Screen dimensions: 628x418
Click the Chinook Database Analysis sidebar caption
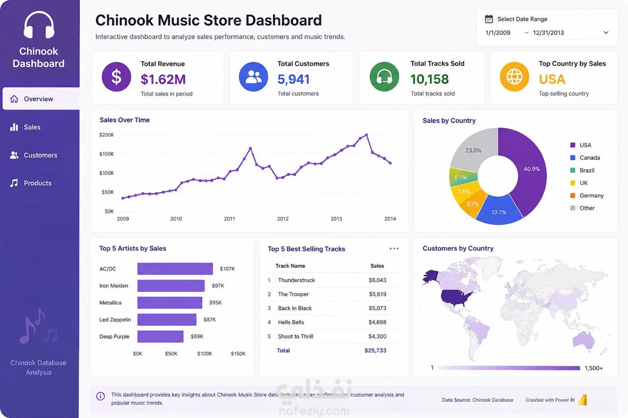pyautogui.click(x=39, y=368)
